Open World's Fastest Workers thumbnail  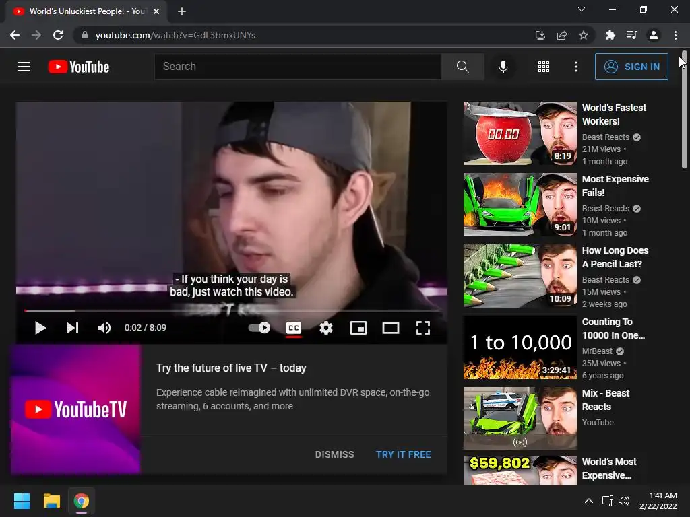tap(520, 133)
